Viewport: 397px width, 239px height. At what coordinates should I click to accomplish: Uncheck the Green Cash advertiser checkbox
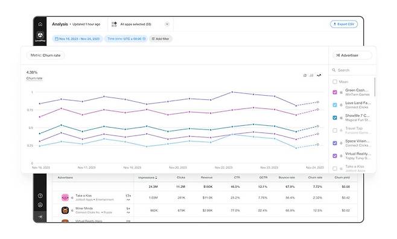(335, 92)
